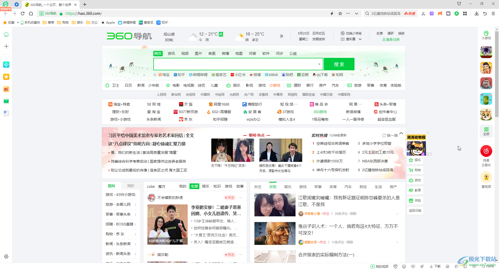
Task: Open the 京东 quick link
Action: [x=186, y=119]
